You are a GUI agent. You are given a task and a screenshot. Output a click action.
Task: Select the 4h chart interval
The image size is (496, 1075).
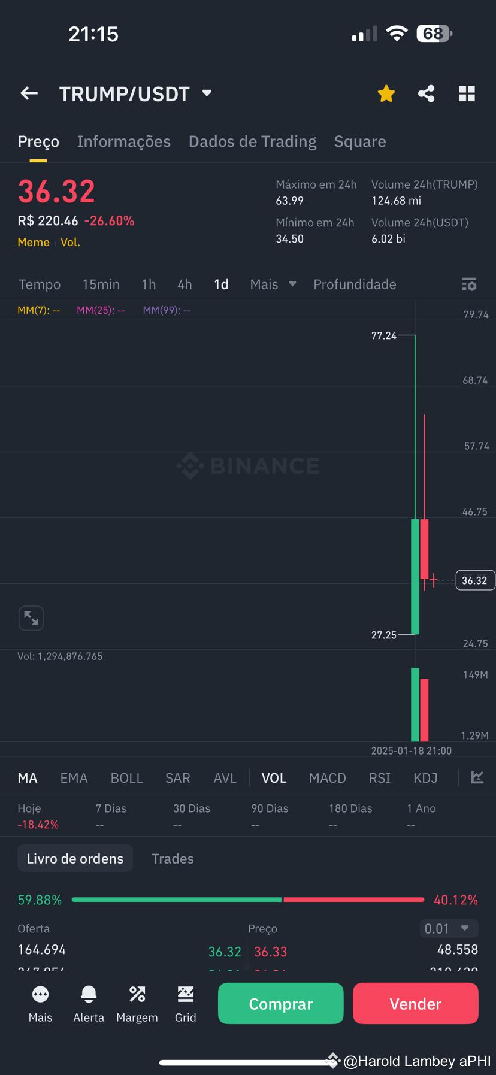(185, 284)
